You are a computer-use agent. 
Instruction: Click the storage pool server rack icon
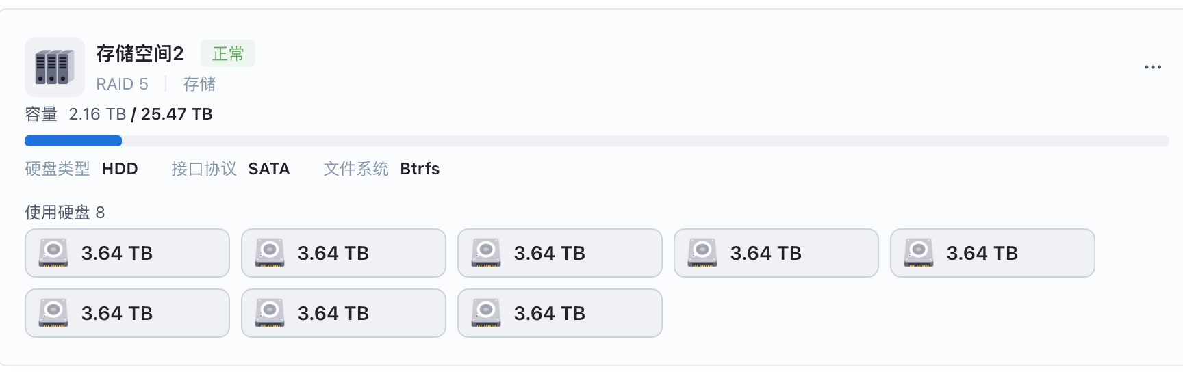click(x=55, y=67)
